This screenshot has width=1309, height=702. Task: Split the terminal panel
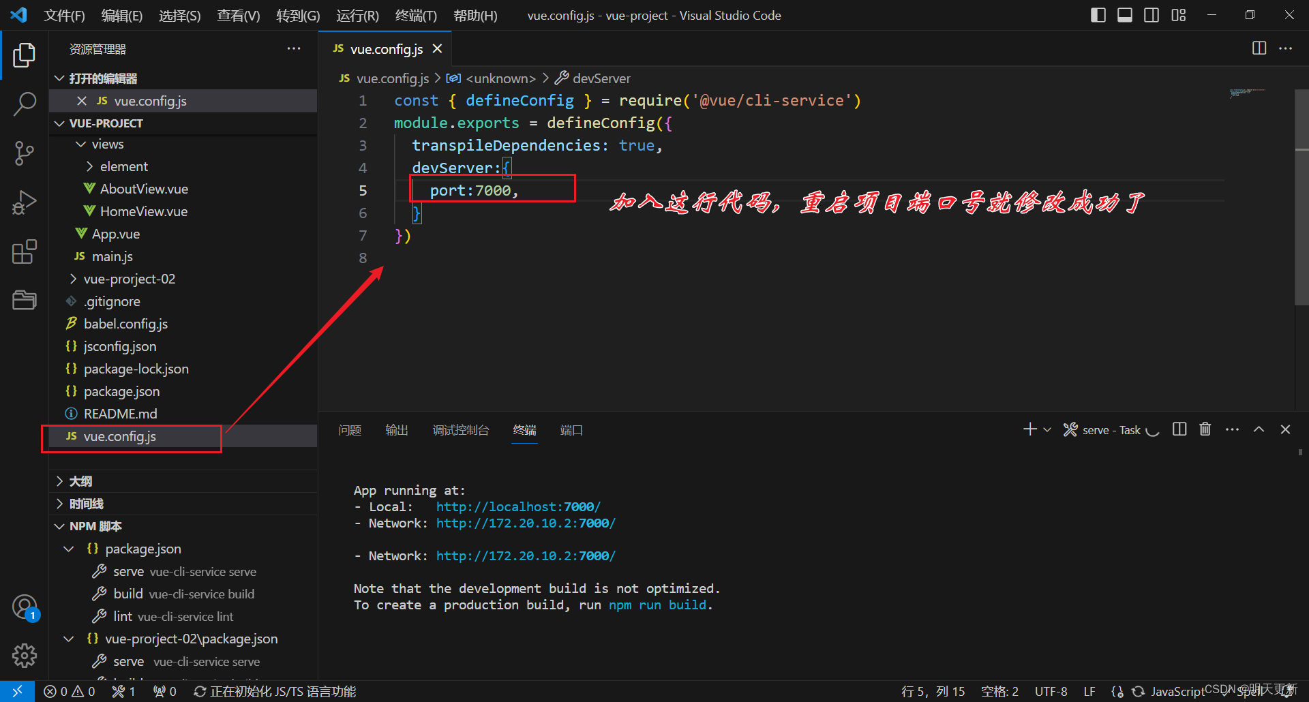click(x=1179, y=429)
